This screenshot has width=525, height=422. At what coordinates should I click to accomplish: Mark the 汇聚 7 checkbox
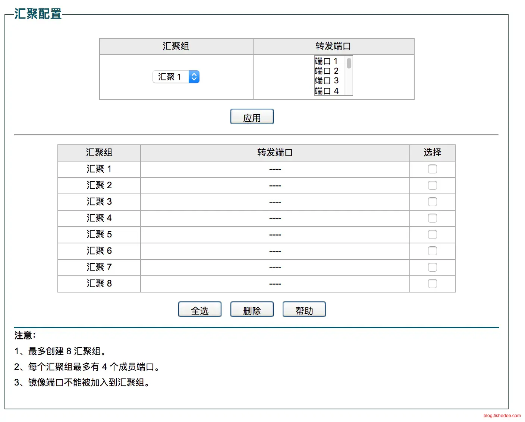coord(432,267)
